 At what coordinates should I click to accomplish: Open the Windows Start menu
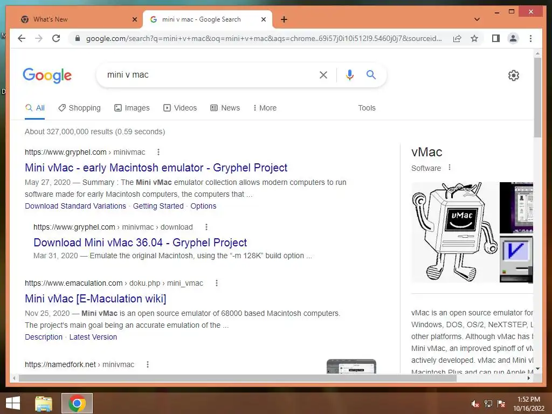(13, 403)
